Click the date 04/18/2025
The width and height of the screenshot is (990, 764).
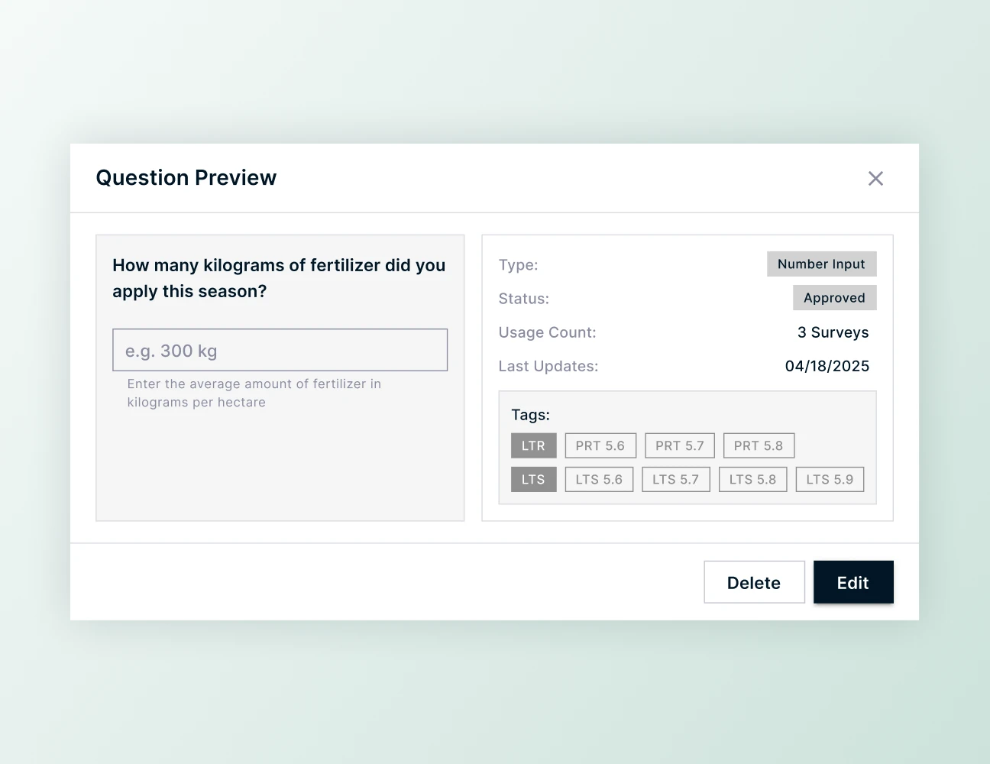pos(827,366)
